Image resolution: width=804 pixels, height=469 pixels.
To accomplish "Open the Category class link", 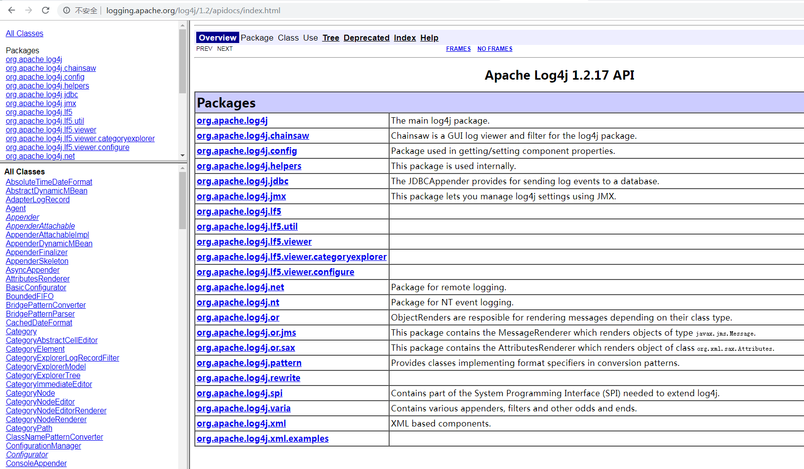I will 21,332.
